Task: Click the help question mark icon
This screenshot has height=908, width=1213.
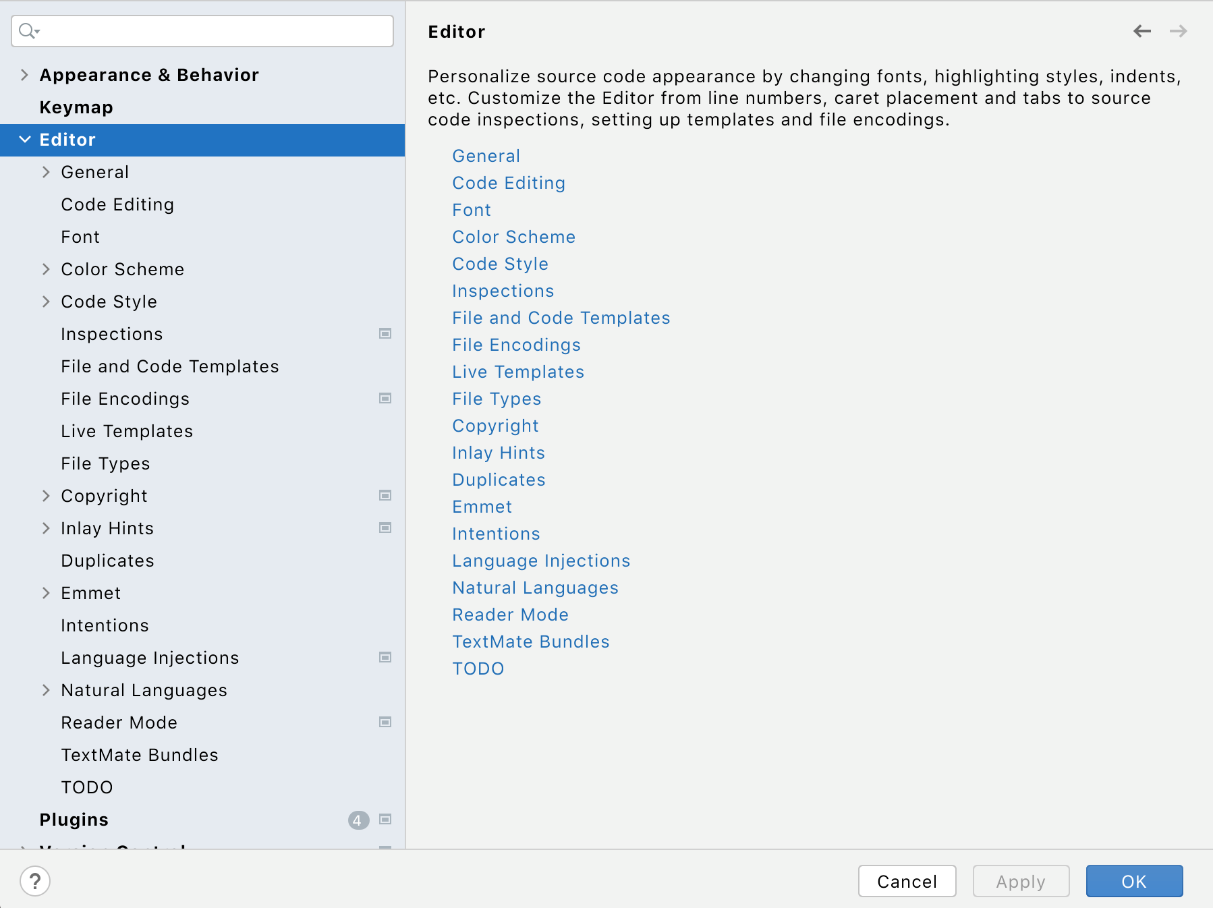Action: coord(34,880)
